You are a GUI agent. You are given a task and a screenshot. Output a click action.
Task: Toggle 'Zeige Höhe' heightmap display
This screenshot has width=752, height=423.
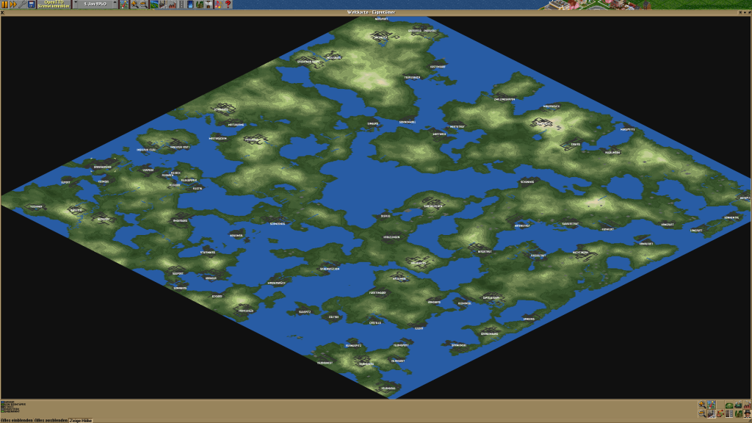(x=81, y=420)
